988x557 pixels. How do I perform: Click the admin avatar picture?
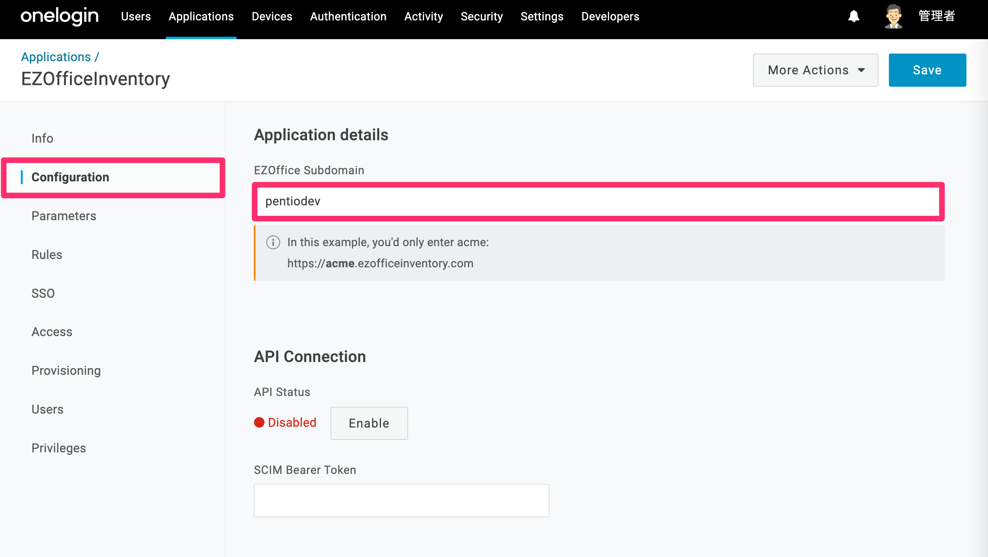893,16
